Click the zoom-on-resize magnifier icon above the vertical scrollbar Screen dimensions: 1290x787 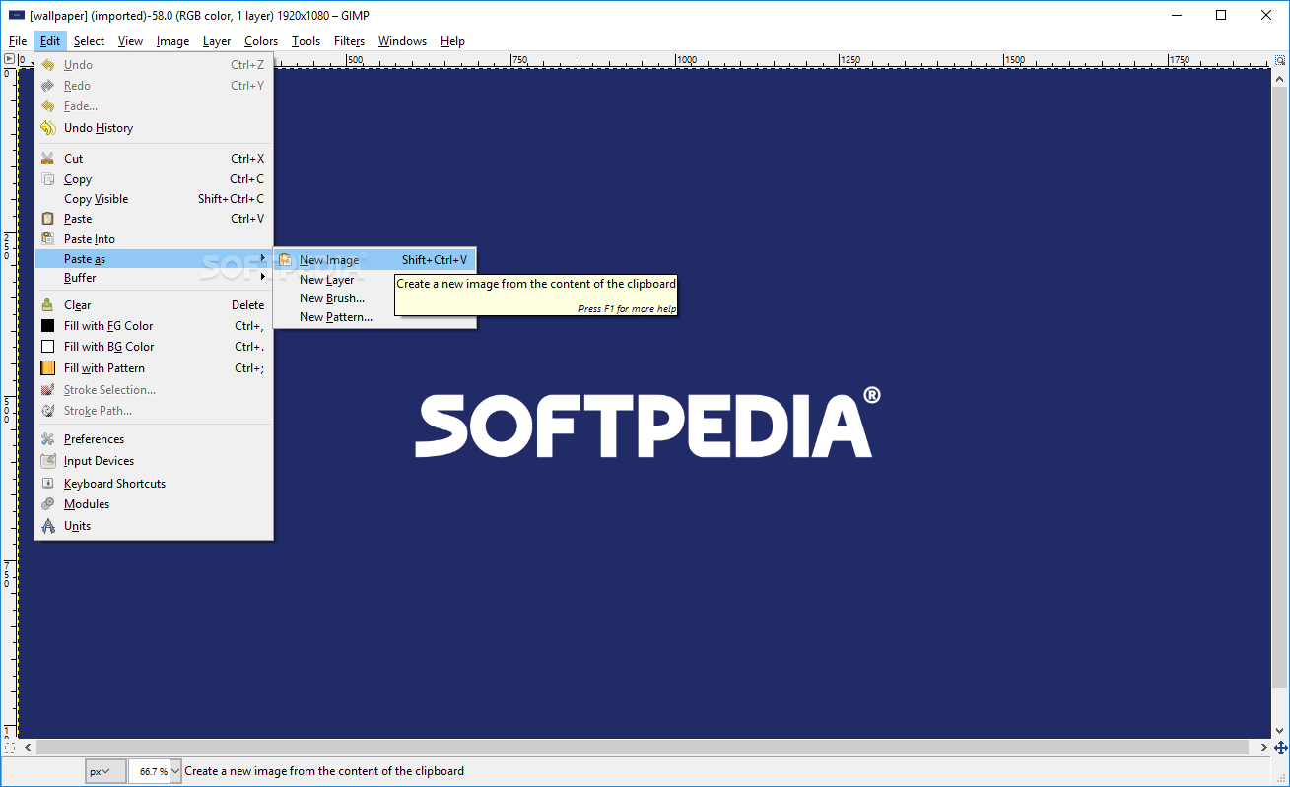pyautogui.click(x=1281, y=59)
